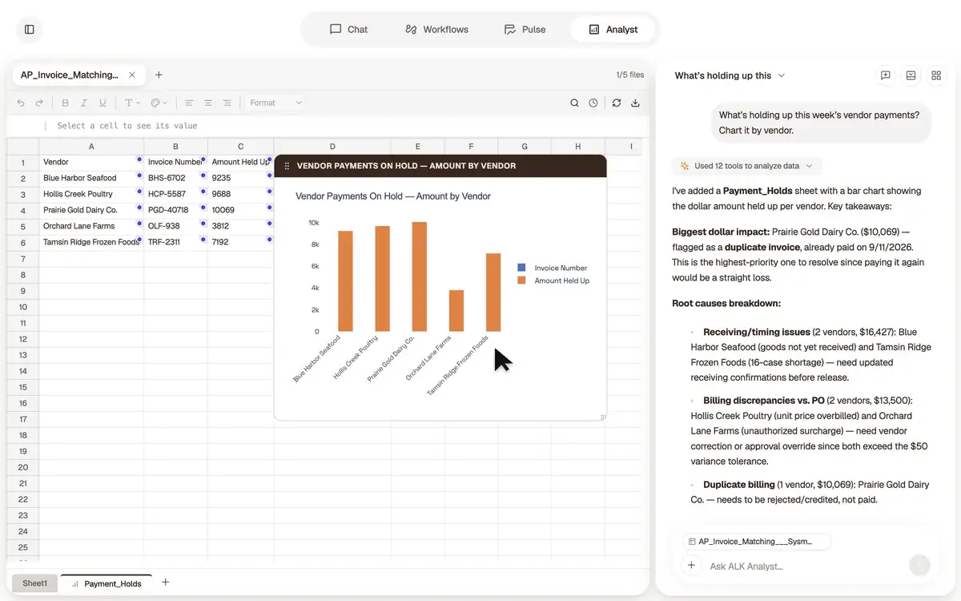Viewport: 961px width, 601px height.
Task: Undo the last spreadsheet edit
Action: coord(21,103)
